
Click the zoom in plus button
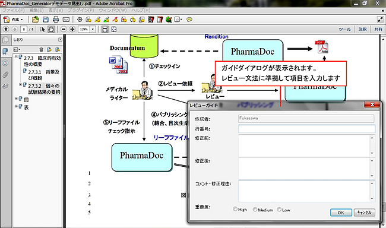click(x=72, y=29)
